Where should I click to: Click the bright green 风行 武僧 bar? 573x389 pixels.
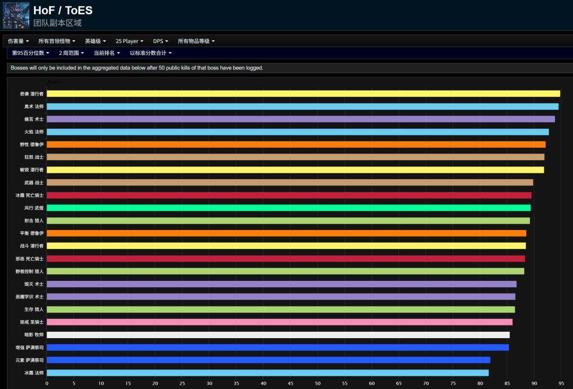(289, 208)
